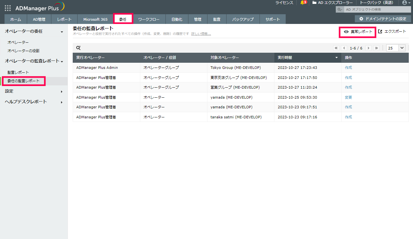The image size is (413, 239).
Task: Open 作成 link in 東京支店グループ row
Action: [348, 78]
